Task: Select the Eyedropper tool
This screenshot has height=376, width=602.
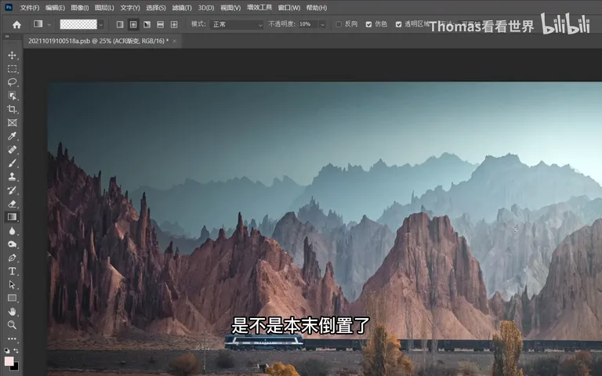Action: [12, 136]
